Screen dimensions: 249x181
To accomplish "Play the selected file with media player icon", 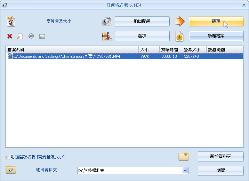I will [31, 36].
